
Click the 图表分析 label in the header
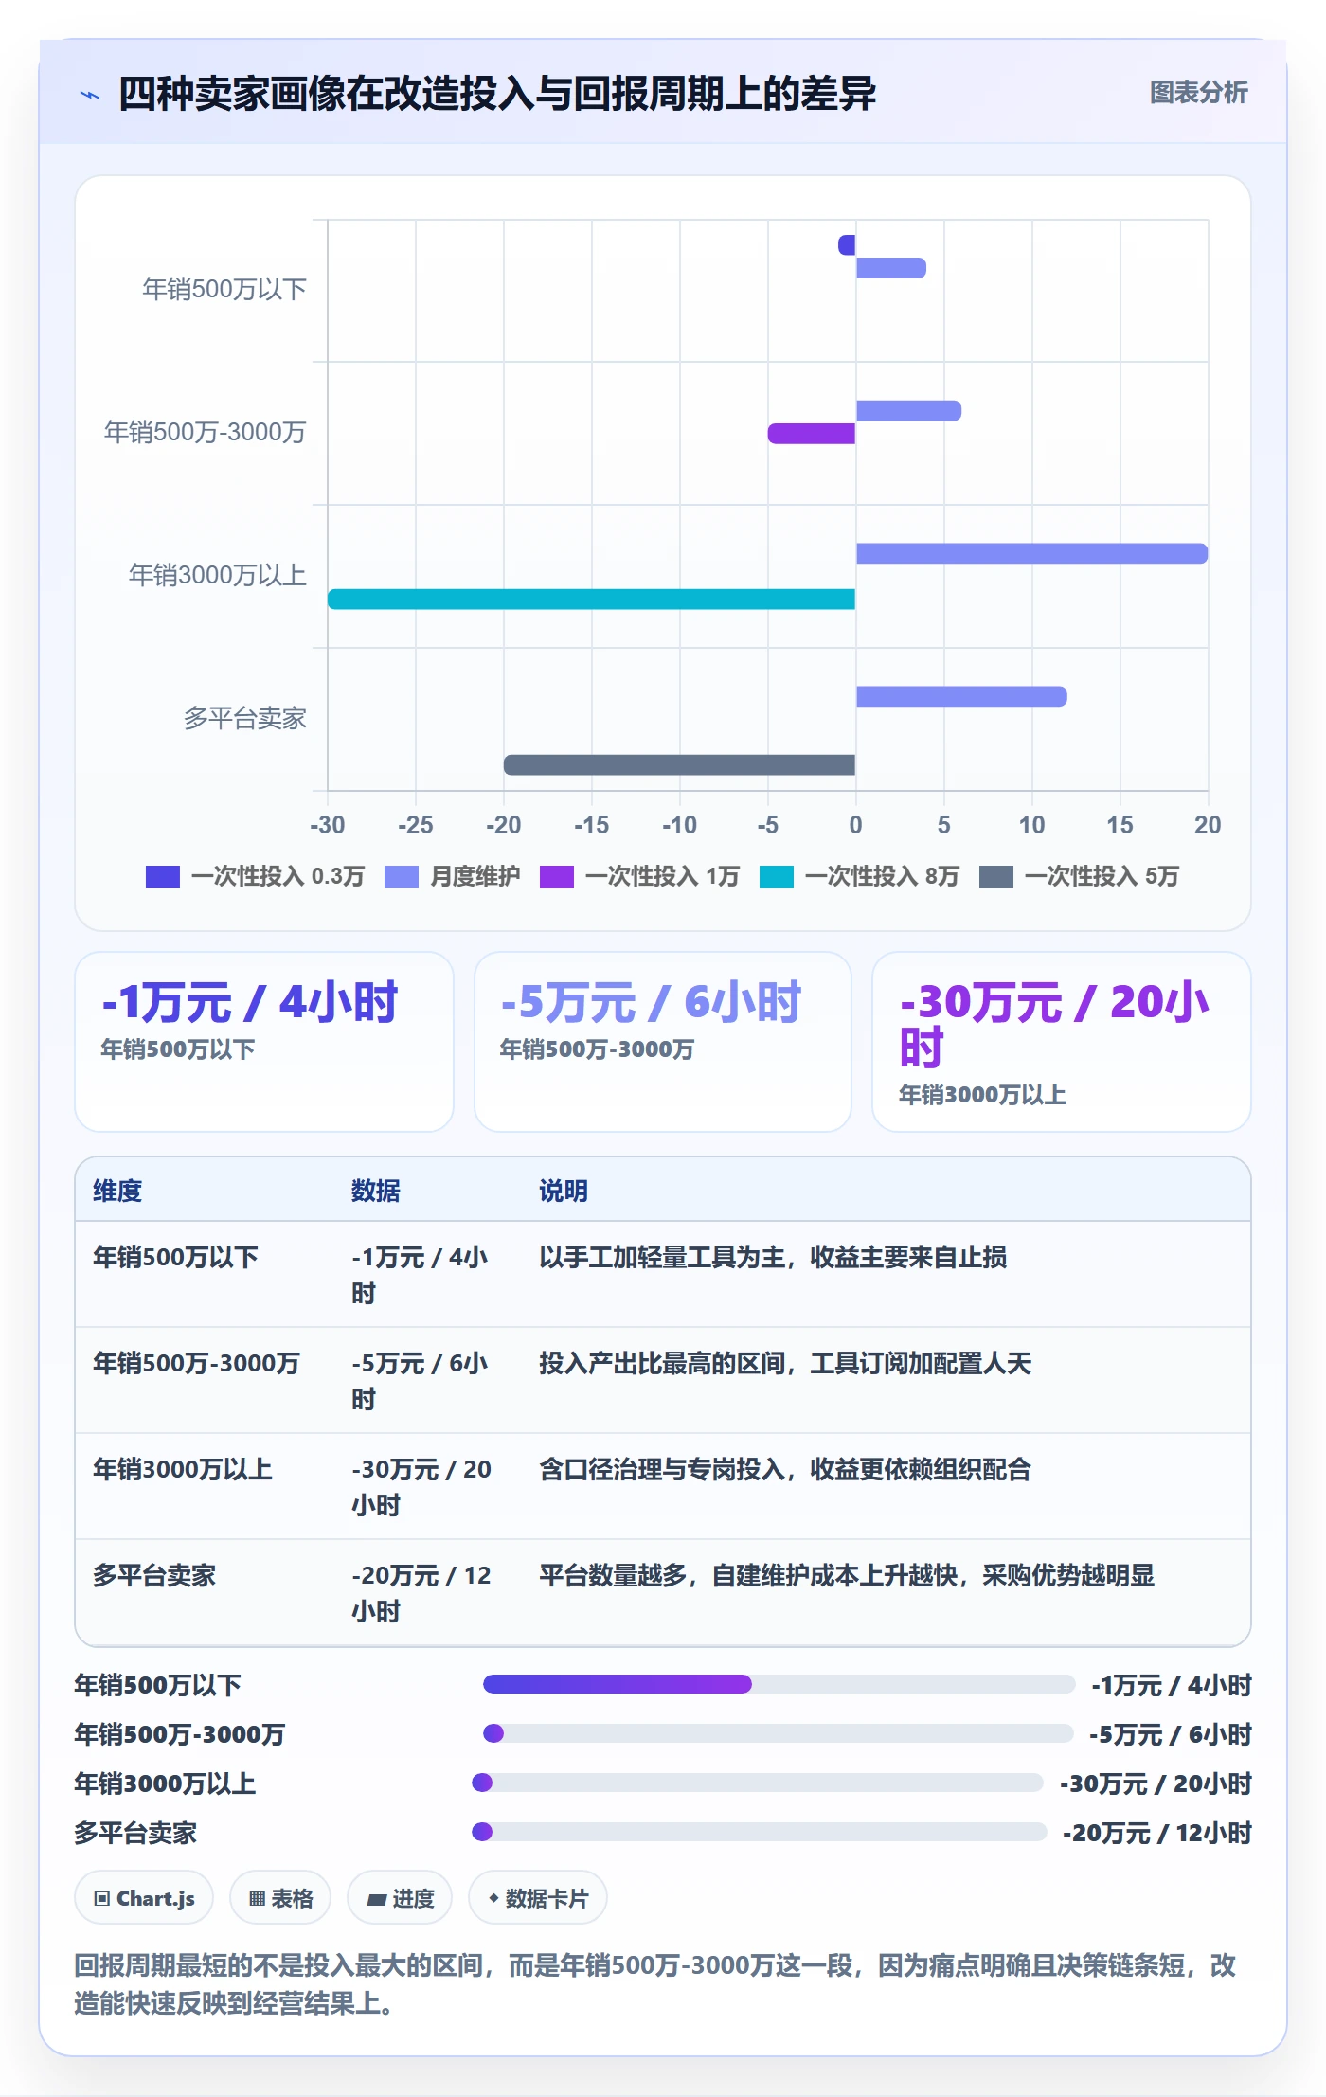tap(1198, 93)
